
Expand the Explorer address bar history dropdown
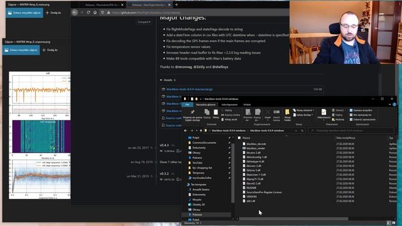coord(296,131)
